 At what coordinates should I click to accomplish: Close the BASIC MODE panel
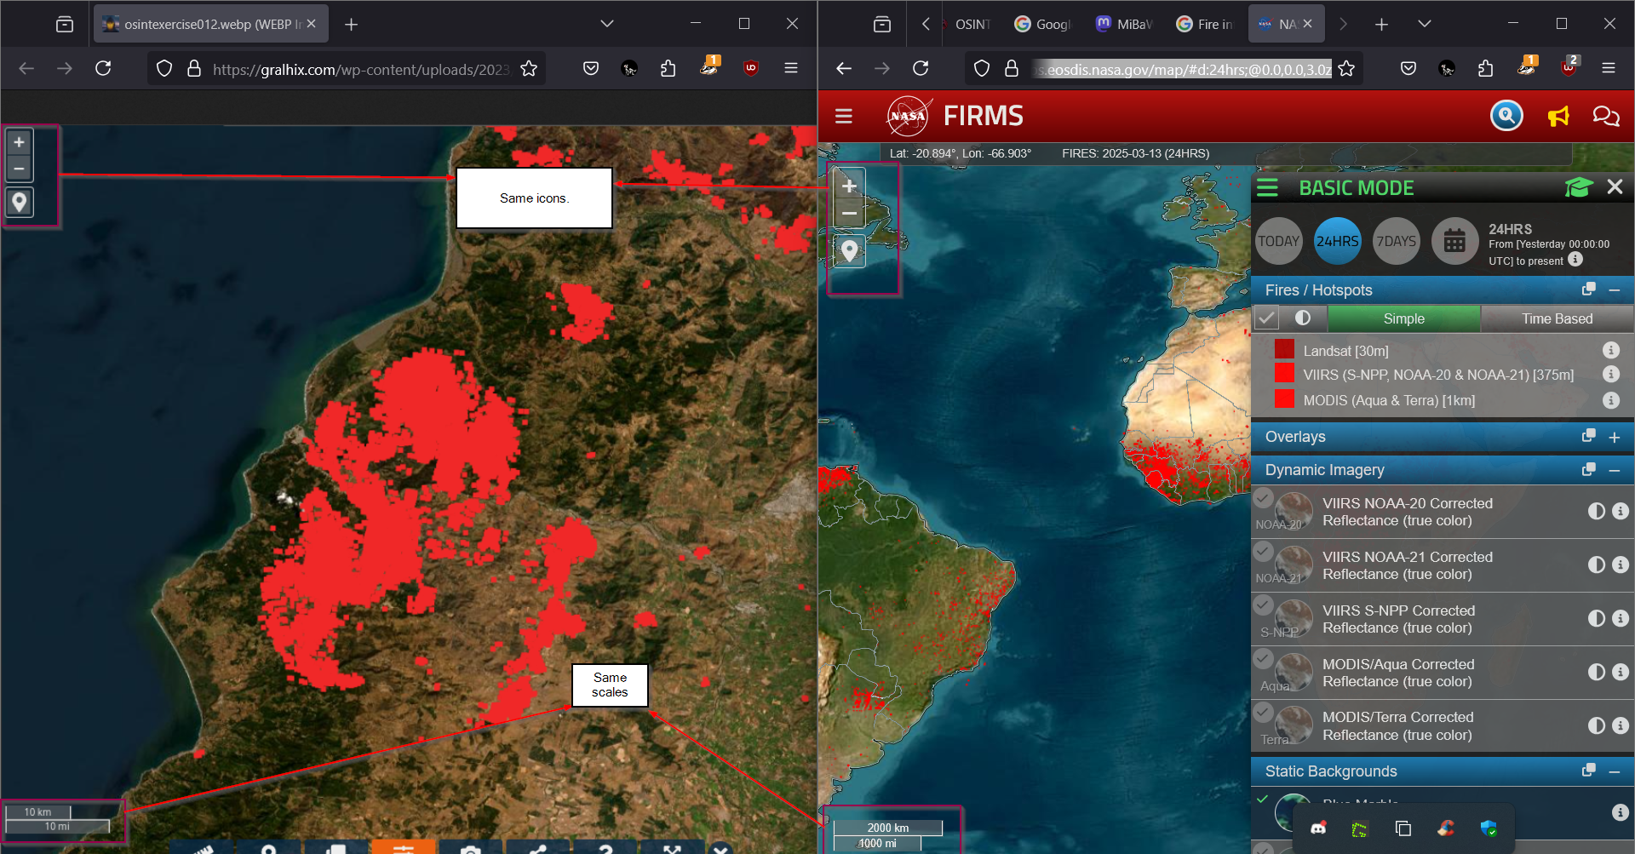coord(1615,187)
